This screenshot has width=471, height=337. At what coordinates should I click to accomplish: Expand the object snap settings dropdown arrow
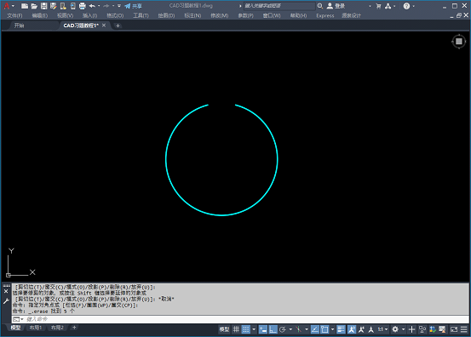pos(332,329)
